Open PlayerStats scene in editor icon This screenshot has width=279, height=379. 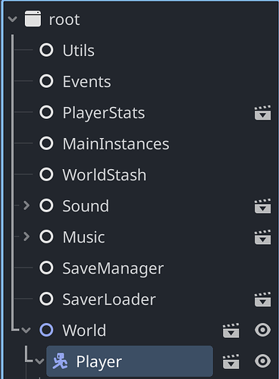pyautogui.click(x=262, y=112)
